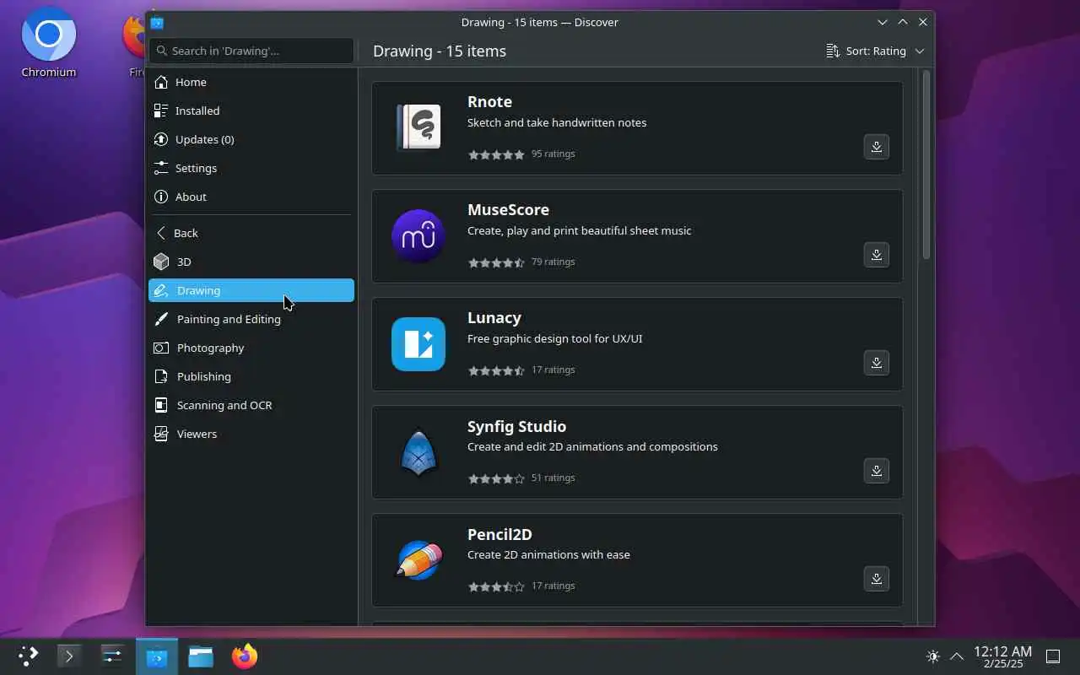The height and width of the screenshot is (675, 1080).
Task: Go Back to parent category
Action: click(251, 233)
